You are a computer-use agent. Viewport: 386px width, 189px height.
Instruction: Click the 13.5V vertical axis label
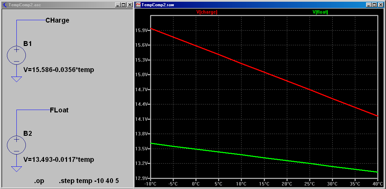coord(141,149)
